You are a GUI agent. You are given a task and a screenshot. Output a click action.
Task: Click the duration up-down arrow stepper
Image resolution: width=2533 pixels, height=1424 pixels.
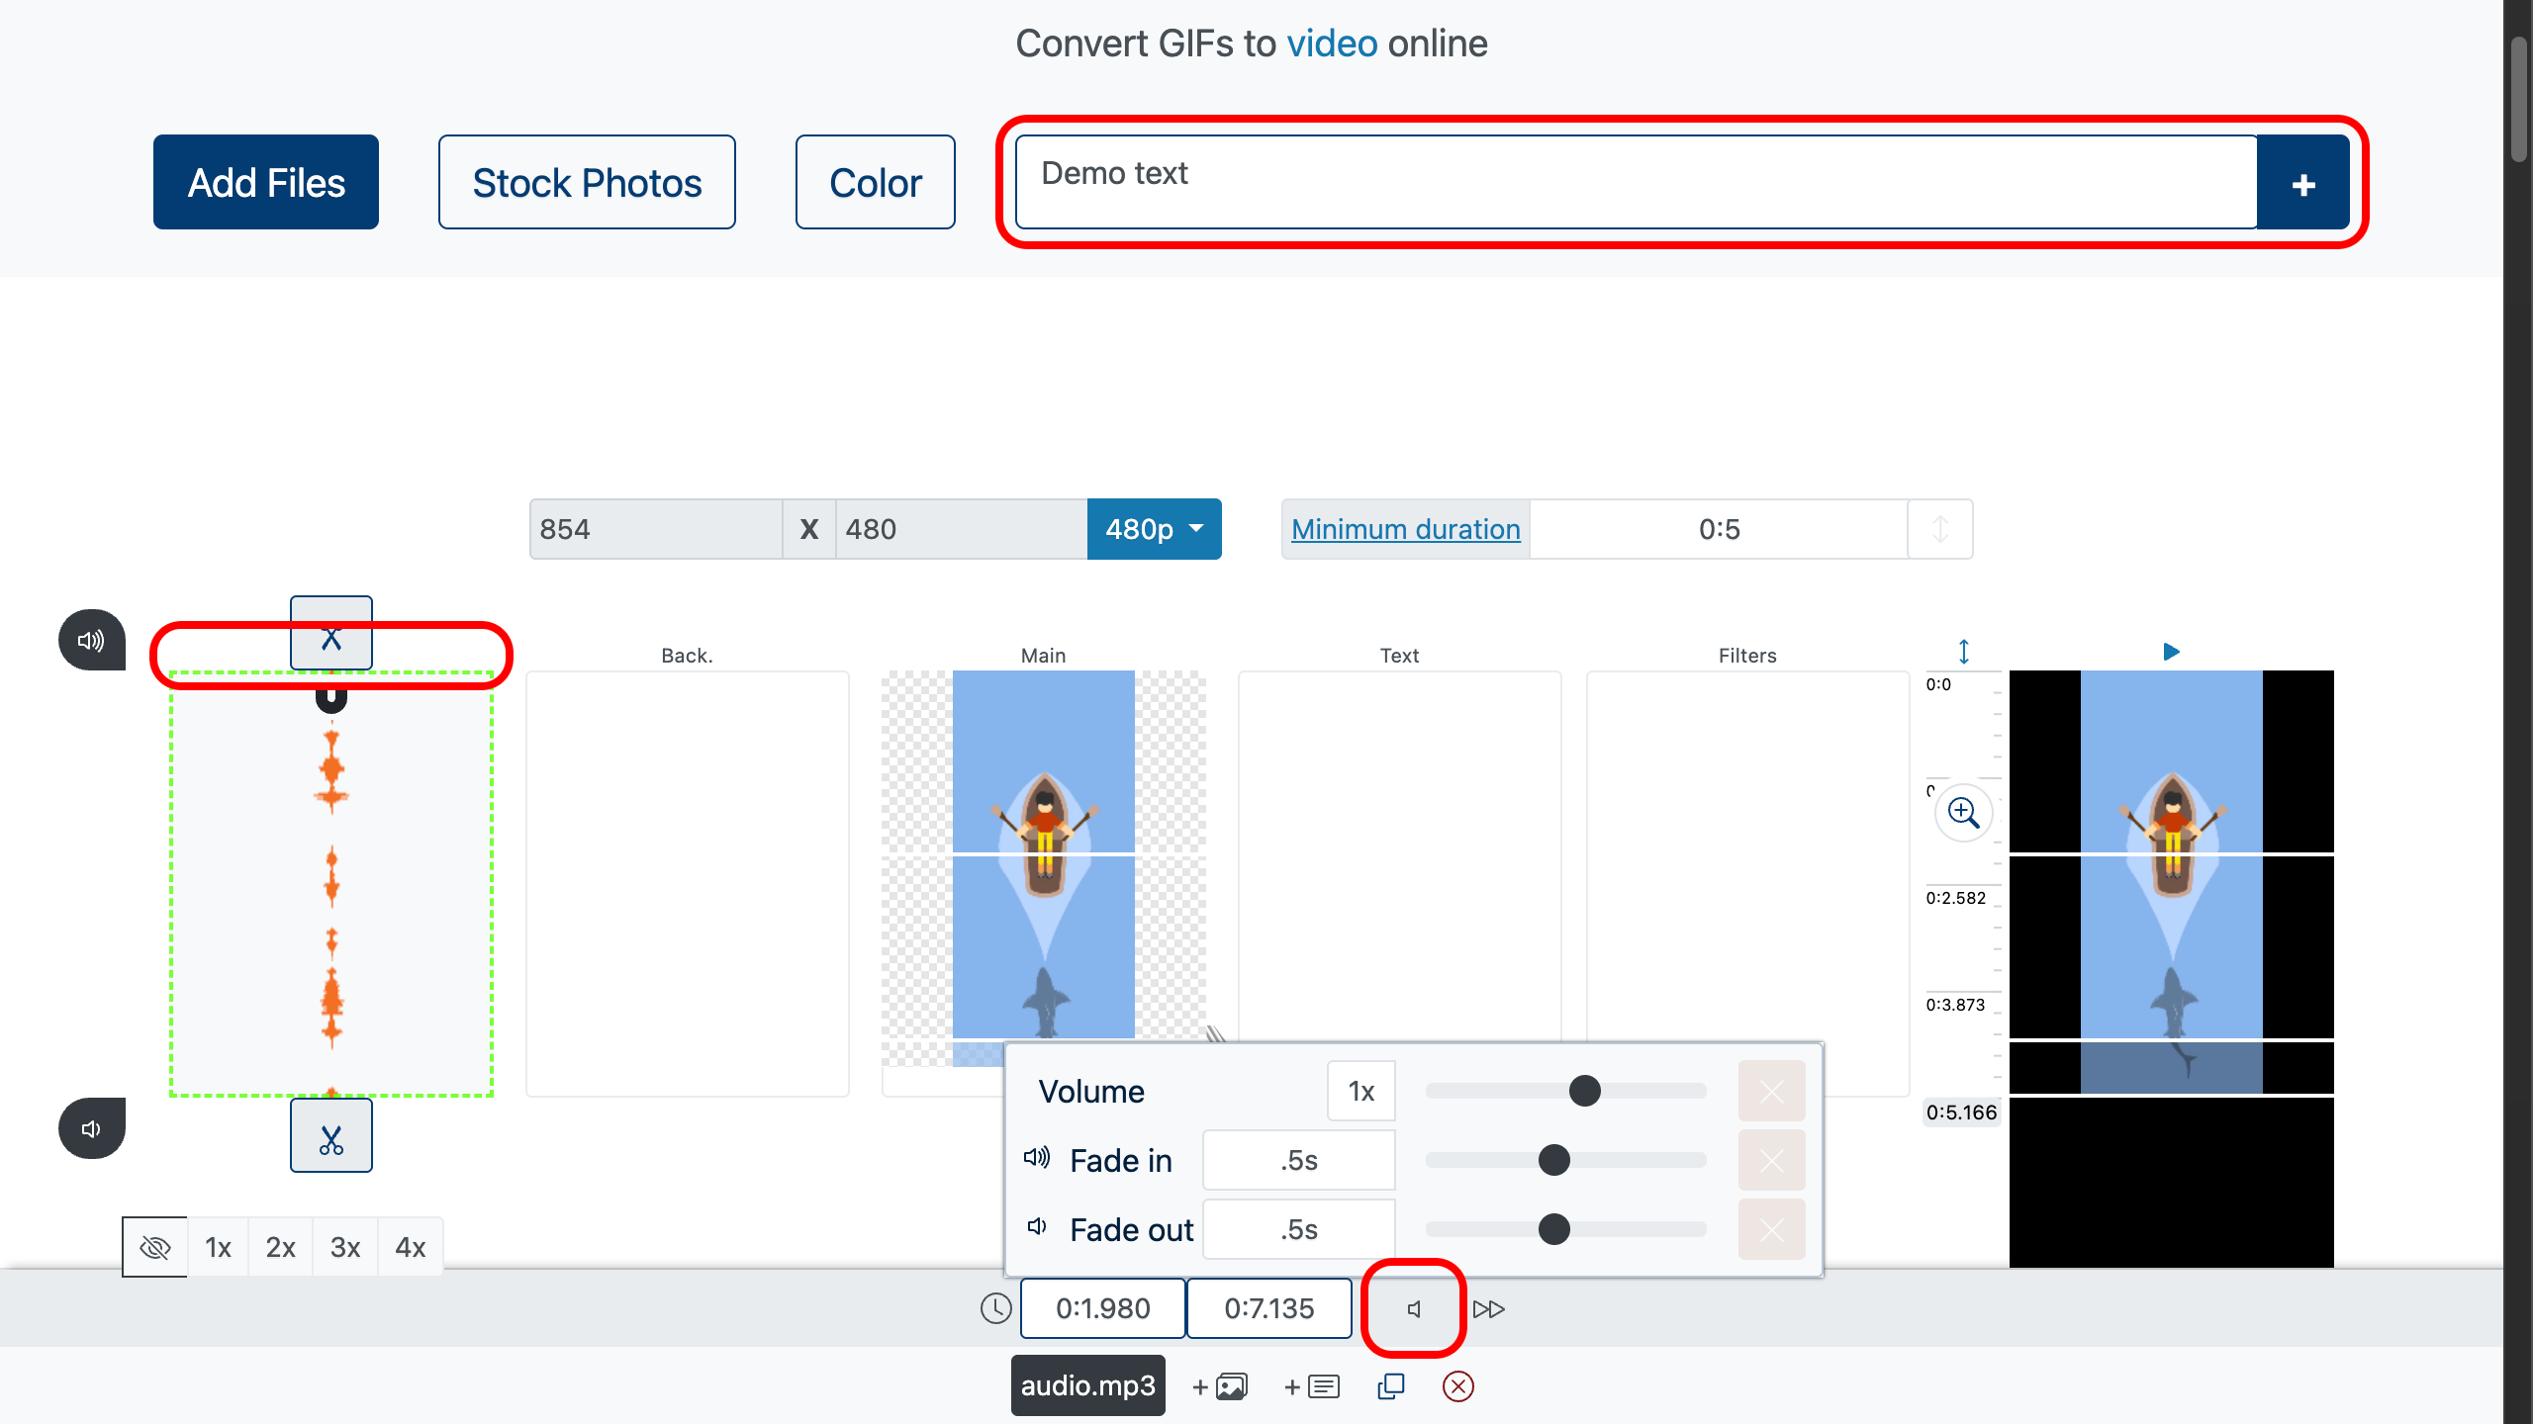1939,529
